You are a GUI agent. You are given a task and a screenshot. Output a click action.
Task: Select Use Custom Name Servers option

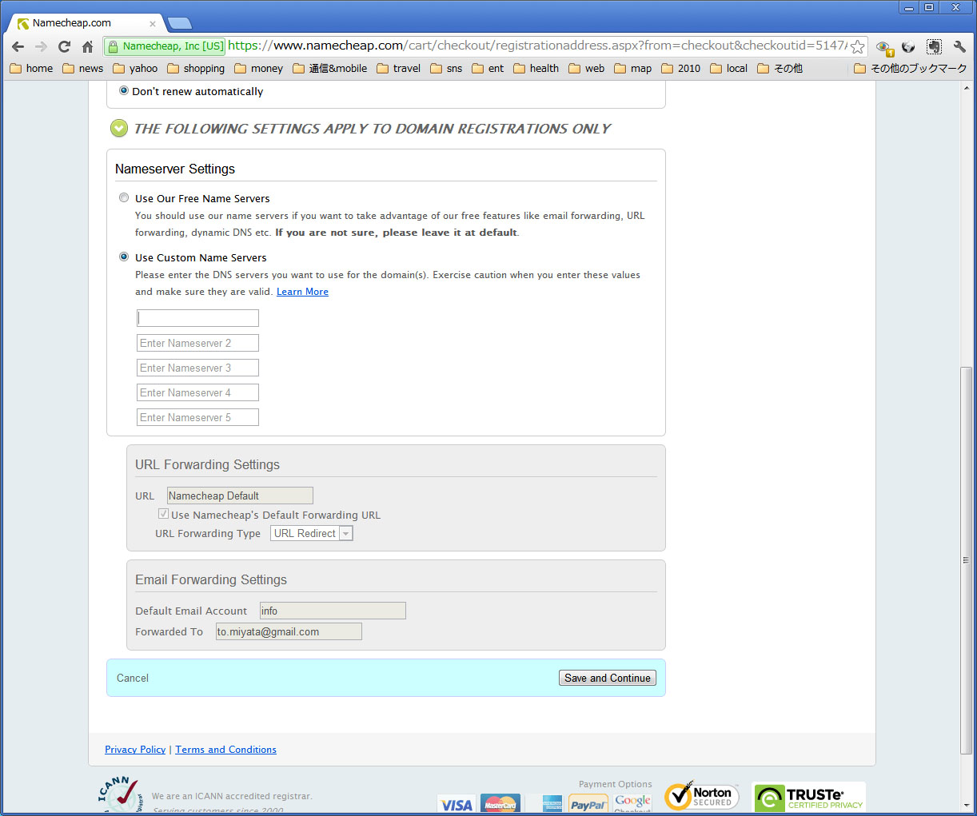[x=124, y=257]
